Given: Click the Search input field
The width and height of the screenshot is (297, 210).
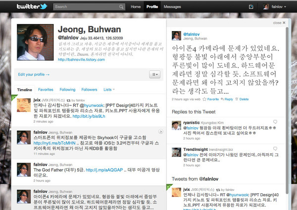Looking at the screenshot, I should click(x=89, y=7).
